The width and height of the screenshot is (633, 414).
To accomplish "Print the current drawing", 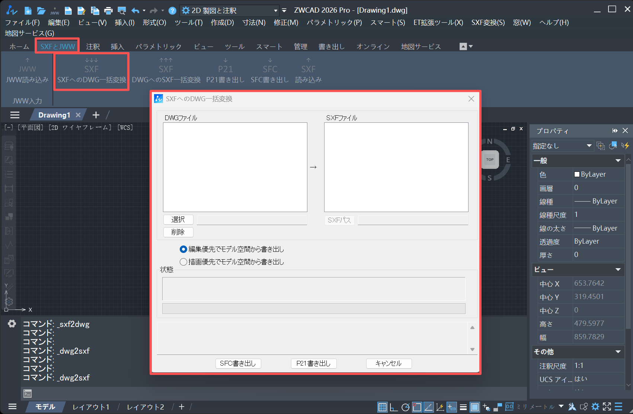I will pyautogui.click(x=108, y=10).
